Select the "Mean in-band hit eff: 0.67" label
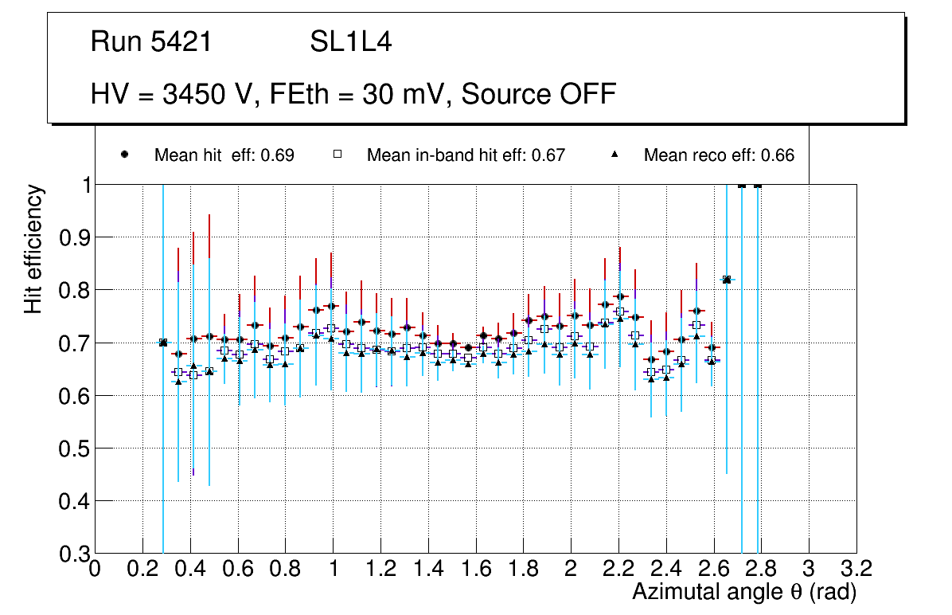 (x=466, y=155)
